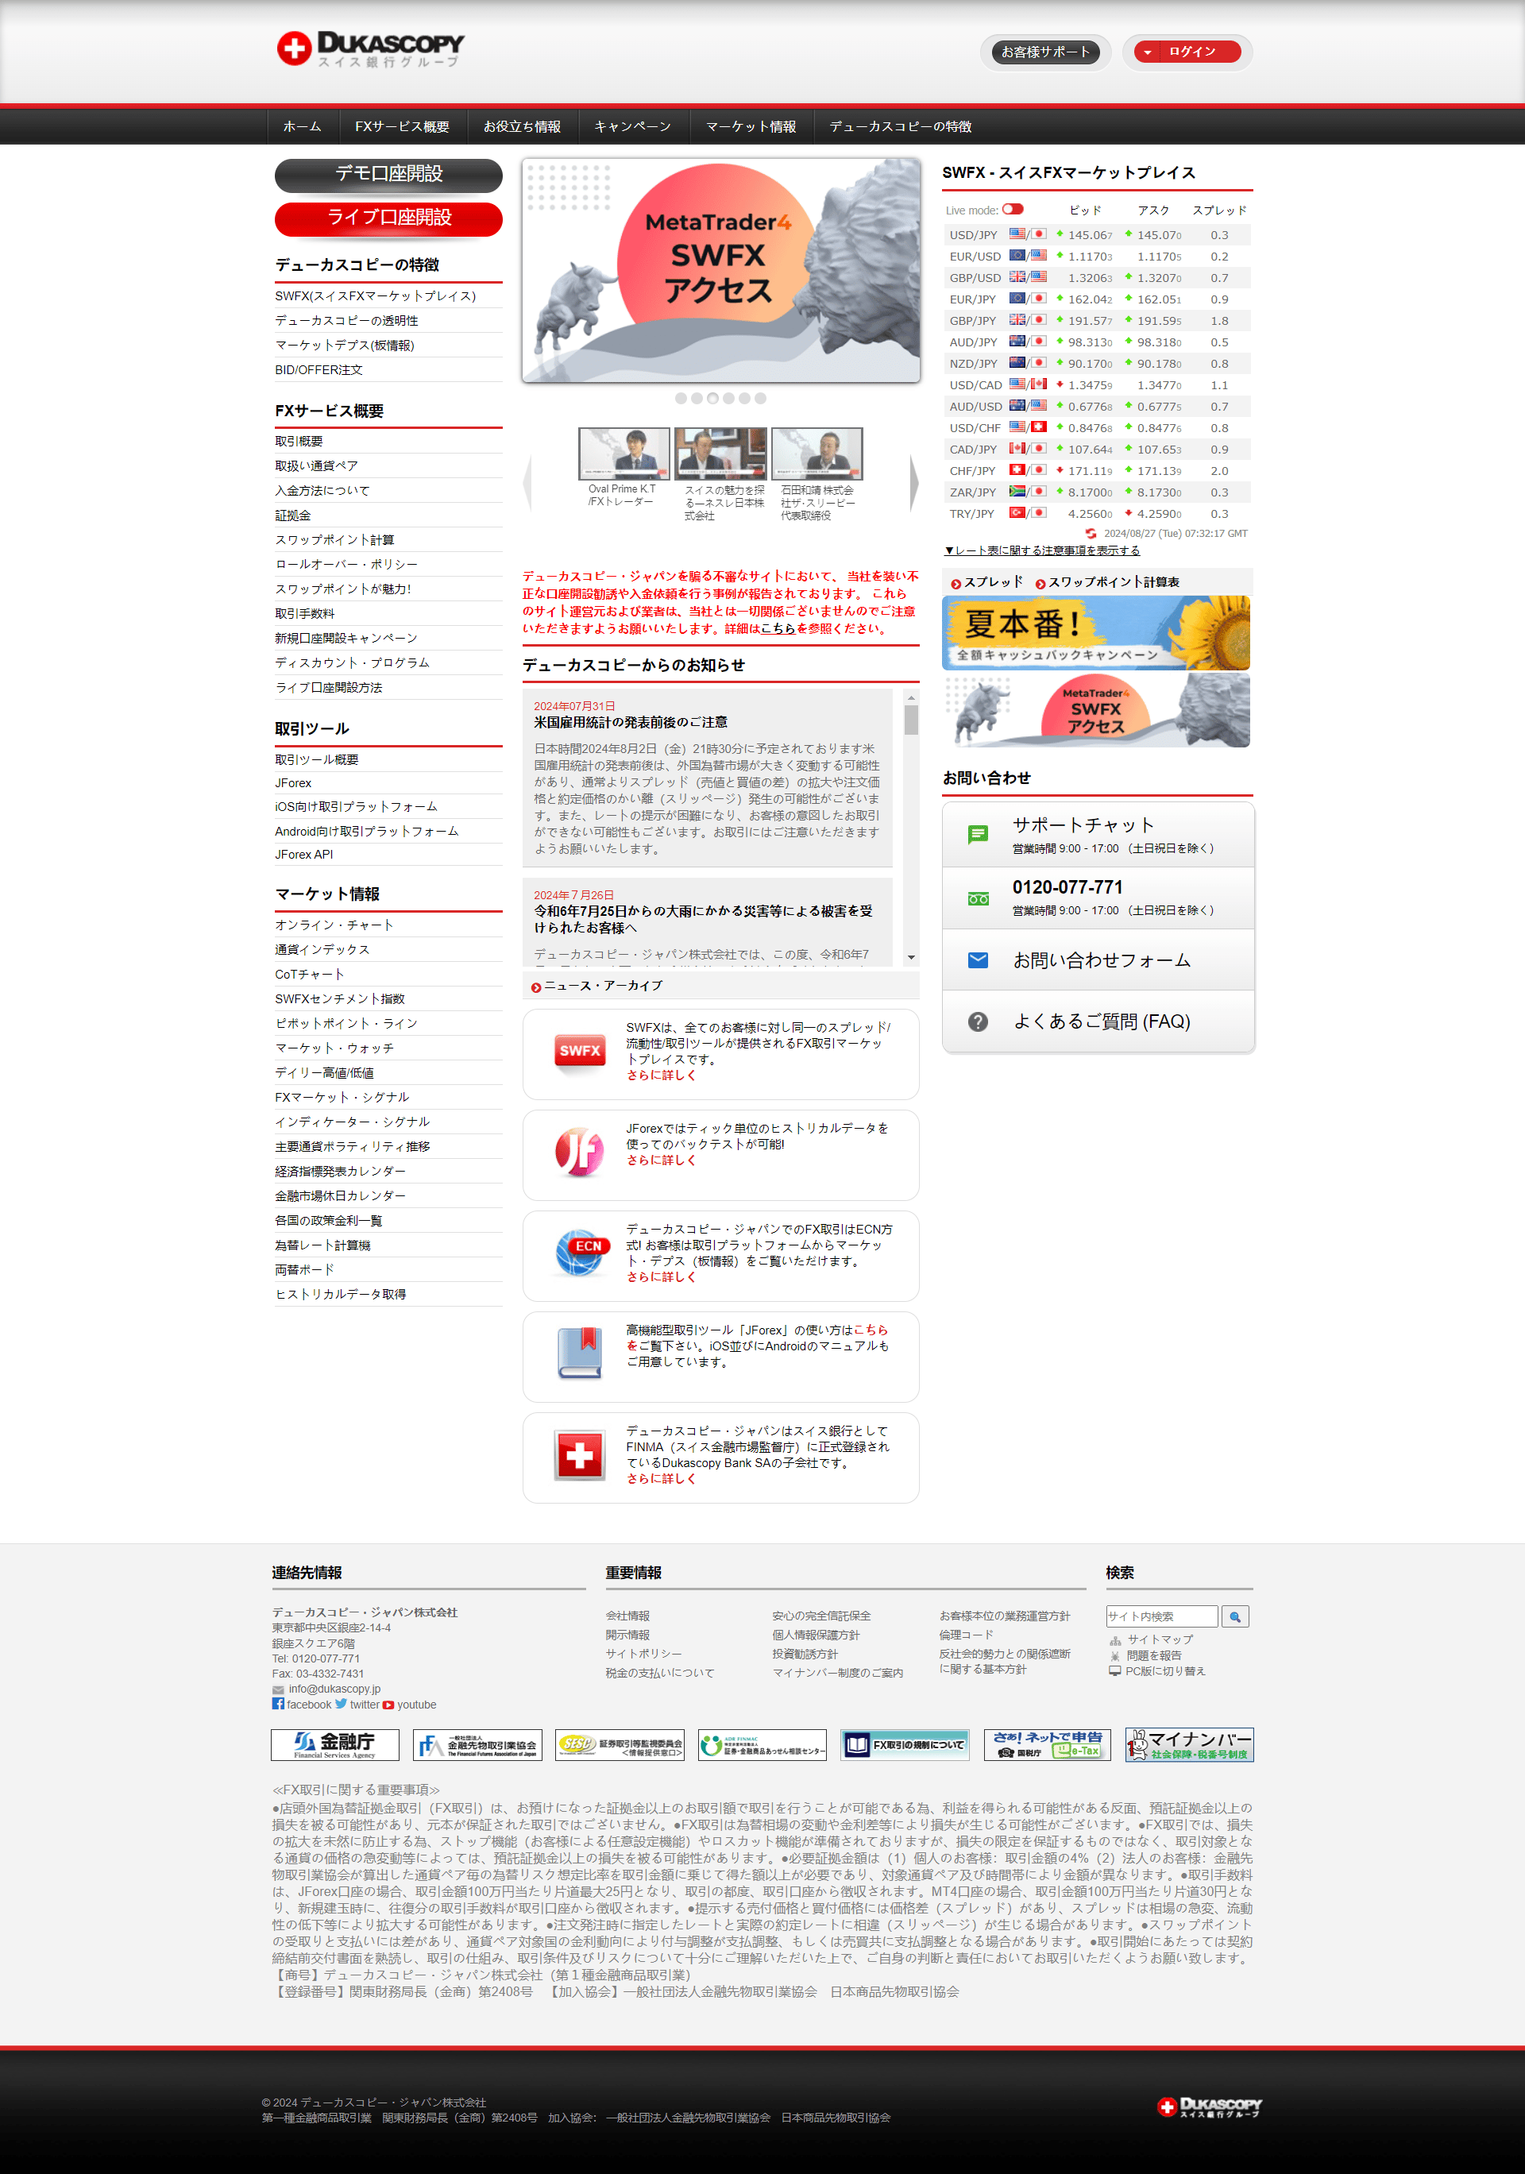Viewport: 1525px width, 2174px height.
Task: Open 会社情報 footer link
Action: pos(627,1616)
